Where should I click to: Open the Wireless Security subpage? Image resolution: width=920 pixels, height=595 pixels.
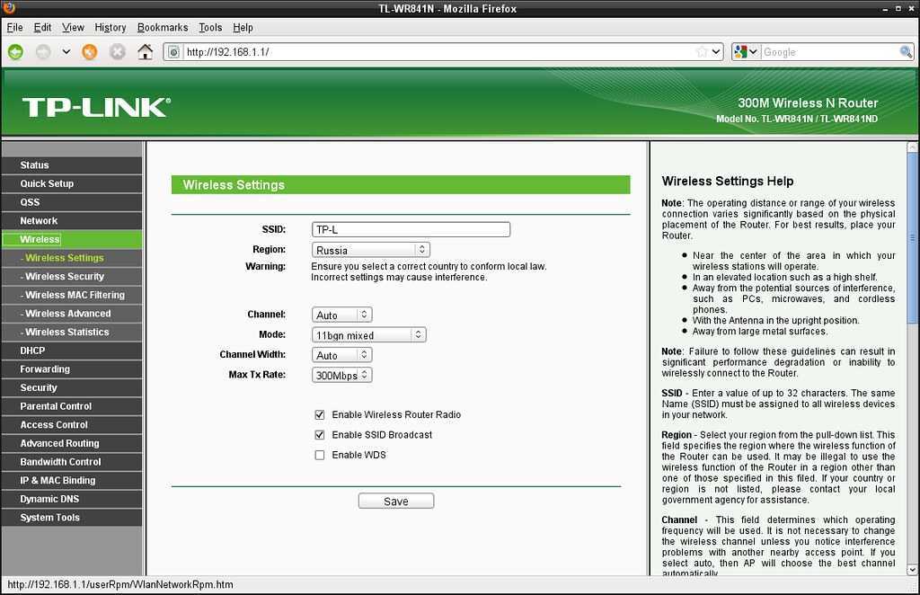tap(72, 276)
